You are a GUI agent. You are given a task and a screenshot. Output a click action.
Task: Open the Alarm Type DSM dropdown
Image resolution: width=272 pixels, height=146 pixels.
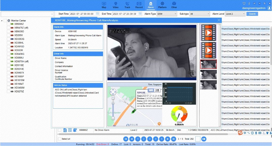[167, 14]
